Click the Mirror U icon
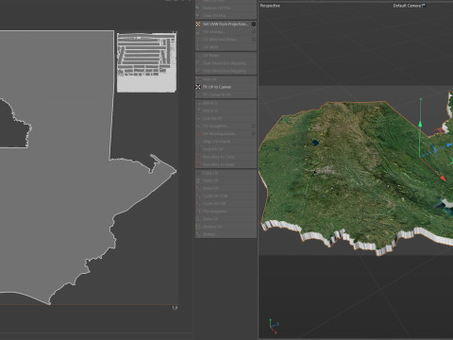Screen dimensions: 453x340 coord(198,103)
